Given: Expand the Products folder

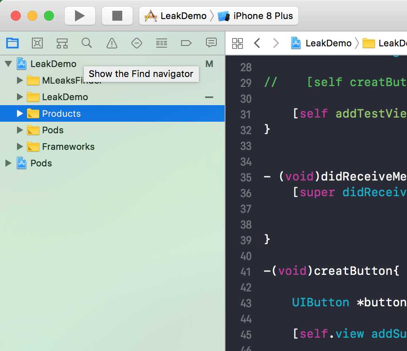Looking at the screenshot, I should (20, 113).
